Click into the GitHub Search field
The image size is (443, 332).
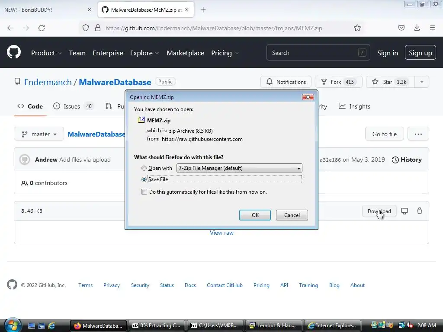(x=318, y=52)
